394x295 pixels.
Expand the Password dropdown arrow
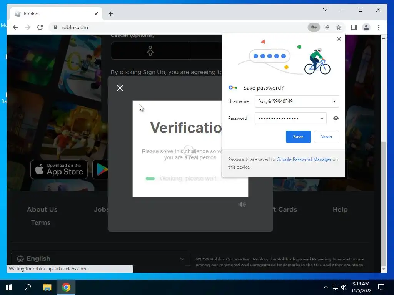322,118
